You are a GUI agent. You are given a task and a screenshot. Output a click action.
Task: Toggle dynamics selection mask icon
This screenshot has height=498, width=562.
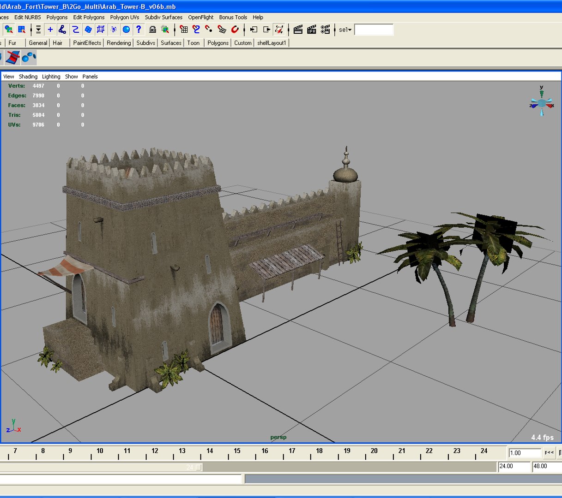[x=114, y=30]
